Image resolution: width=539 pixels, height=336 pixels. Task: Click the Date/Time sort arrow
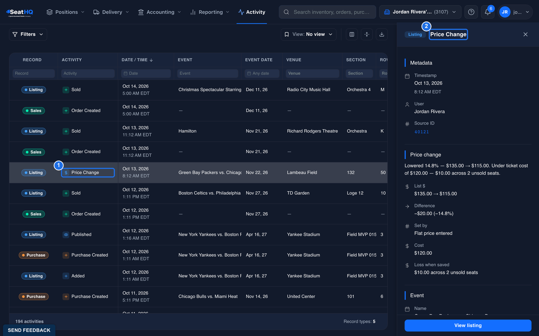[152, 60]
